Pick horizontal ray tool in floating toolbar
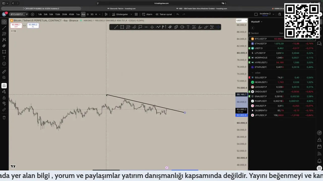This screenshot has width=323, height=181. click(x=146, y=27)
